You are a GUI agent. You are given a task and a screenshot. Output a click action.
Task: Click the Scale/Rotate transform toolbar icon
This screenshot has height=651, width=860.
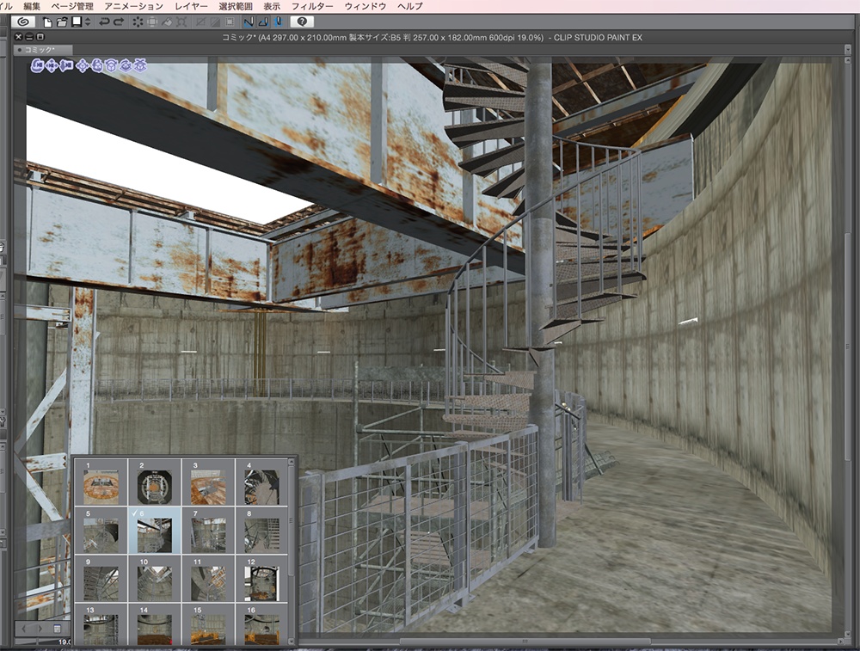pyautogui.click(x=181, y=22)
